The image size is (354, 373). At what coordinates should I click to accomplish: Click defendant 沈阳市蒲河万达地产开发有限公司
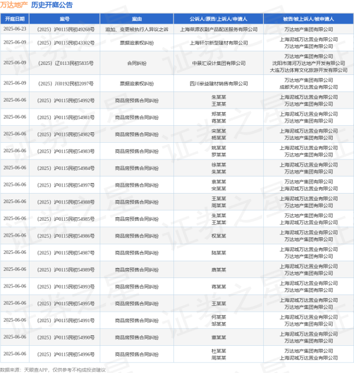(309, 63)
